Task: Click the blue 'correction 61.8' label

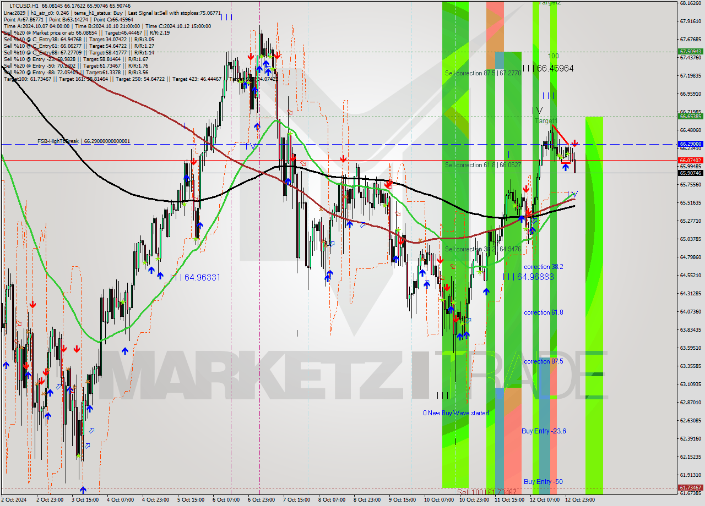Action: [x=543, y=312]
